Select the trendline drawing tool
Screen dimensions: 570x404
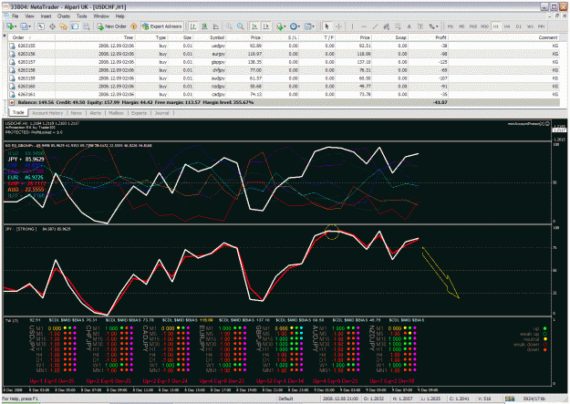(375, 26)
